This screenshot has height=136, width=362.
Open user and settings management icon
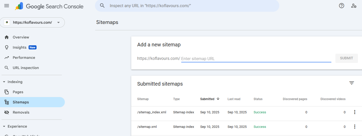[x=354, y=6]
